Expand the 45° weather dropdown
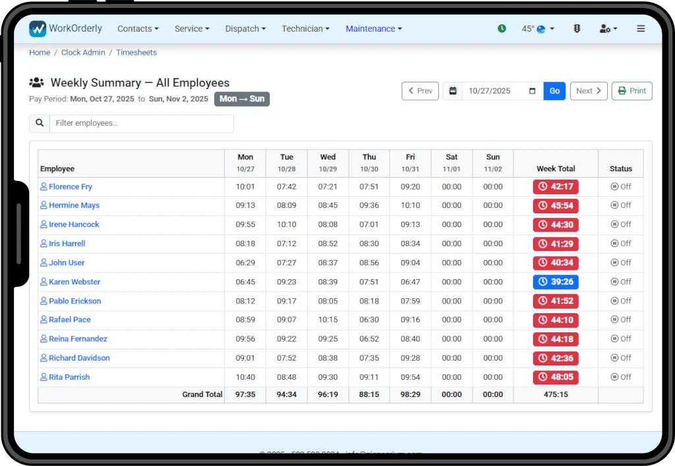Viewport: 675px width, 466px height. (538, 29)
